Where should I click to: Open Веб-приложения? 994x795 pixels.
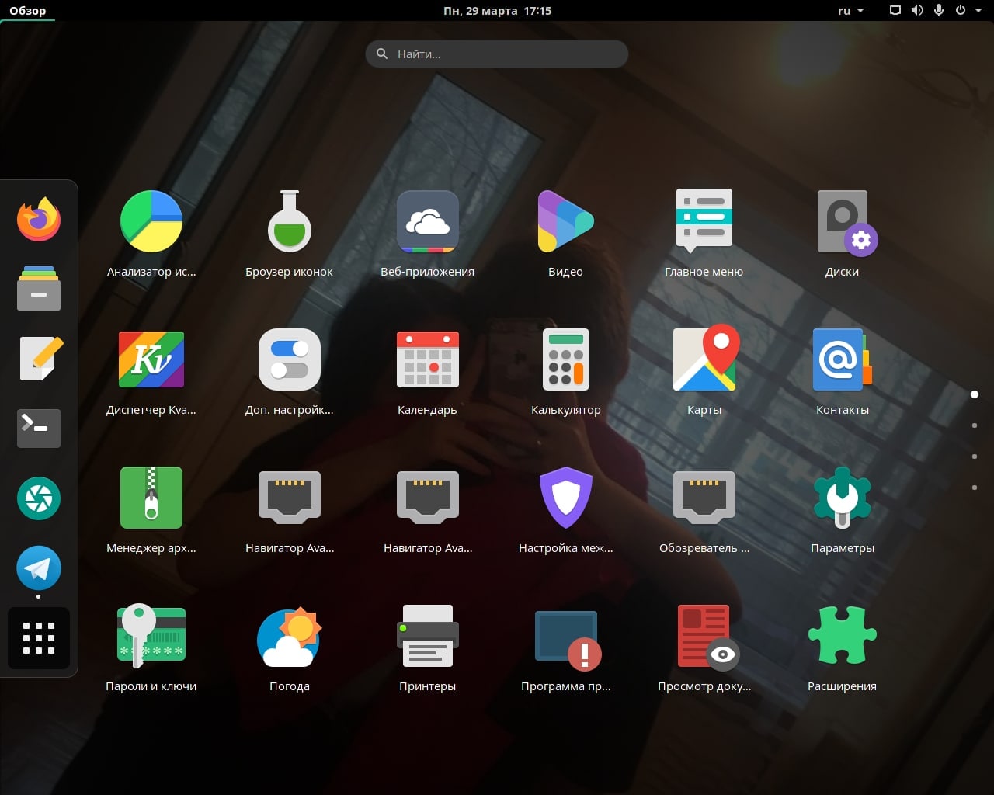pos(428,233)
